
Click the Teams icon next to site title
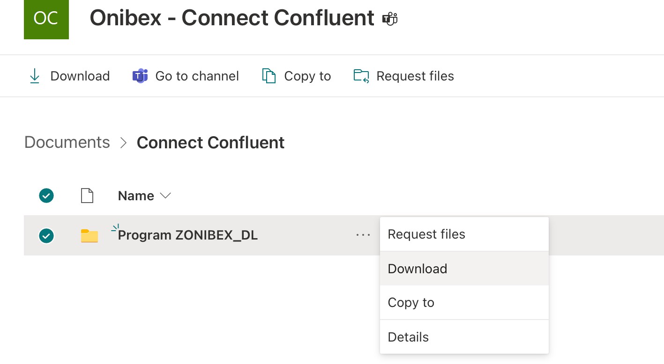[390, 19]
